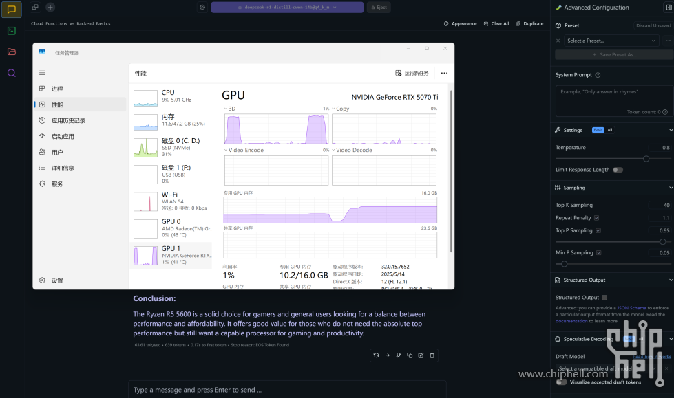The width and height of the screenshot is (674, 398).
Task: Copy the assistant message to clipboard
Action: pos(410,355)
